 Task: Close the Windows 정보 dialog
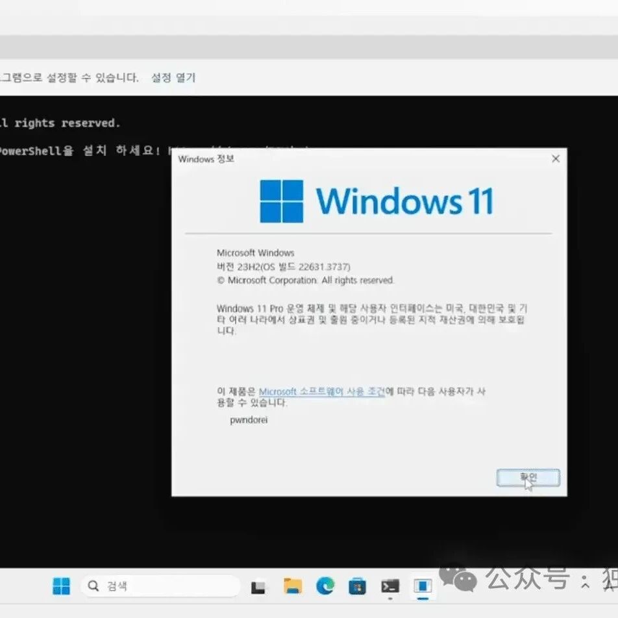click(x=556, y=158)
